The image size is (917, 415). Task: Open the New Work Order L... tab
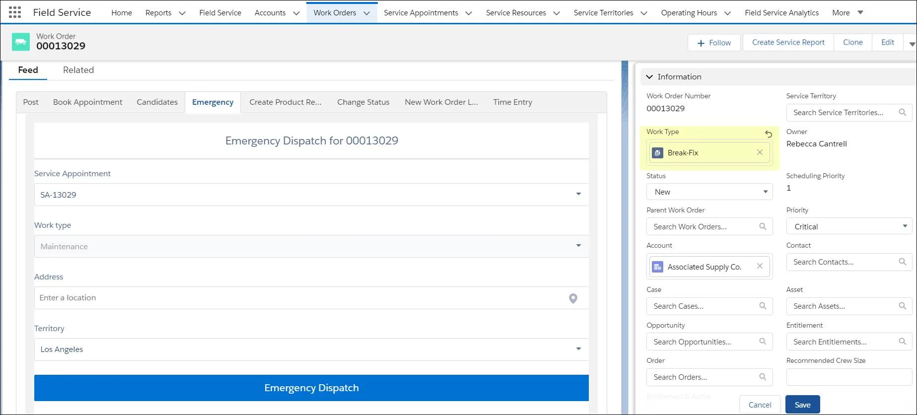pos(441,102)
